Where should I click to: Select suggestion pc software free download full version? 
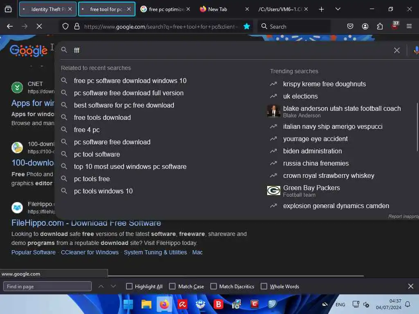[129, 93]
